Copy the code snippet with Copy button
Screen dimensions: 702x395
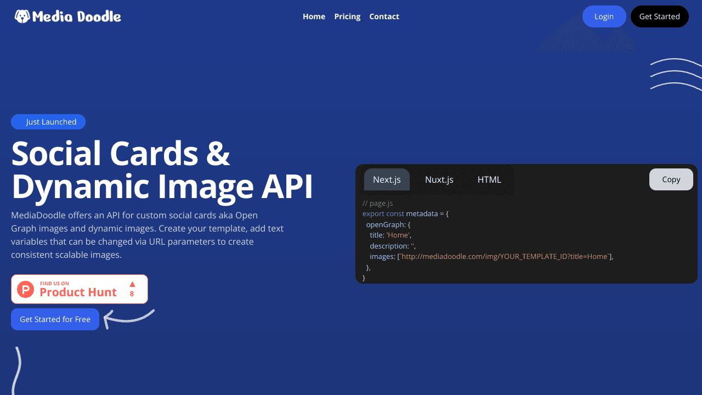[671, 179]
